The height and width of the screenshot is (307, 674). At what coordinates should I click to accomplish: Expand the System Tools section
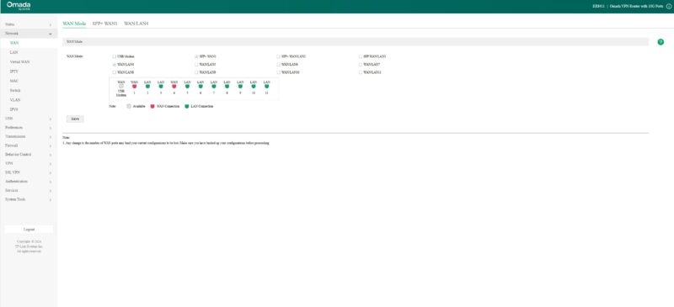click(29, 199)
